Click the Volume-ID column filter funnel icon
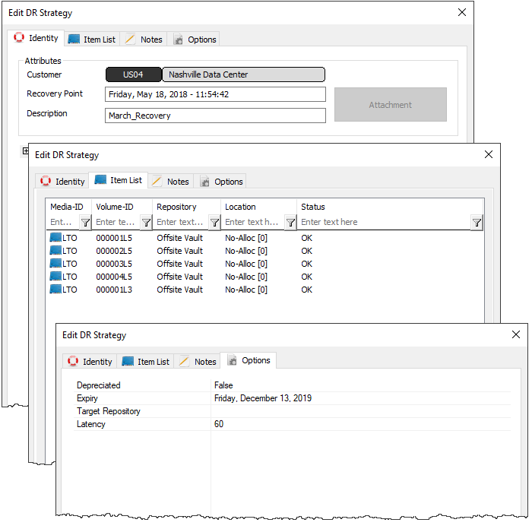 point(146,223)
